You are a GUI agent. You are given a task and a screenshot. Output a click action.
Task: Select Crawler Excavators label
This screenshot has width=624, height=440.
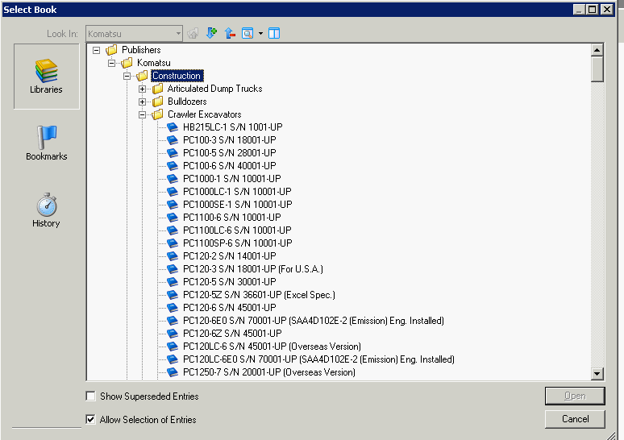205,114
